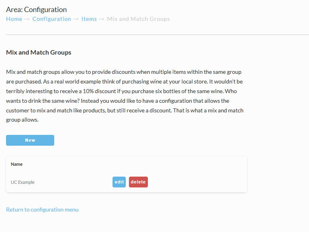Click empty area right of delete button
Screen dimensions: 309x232
point(197,182)
